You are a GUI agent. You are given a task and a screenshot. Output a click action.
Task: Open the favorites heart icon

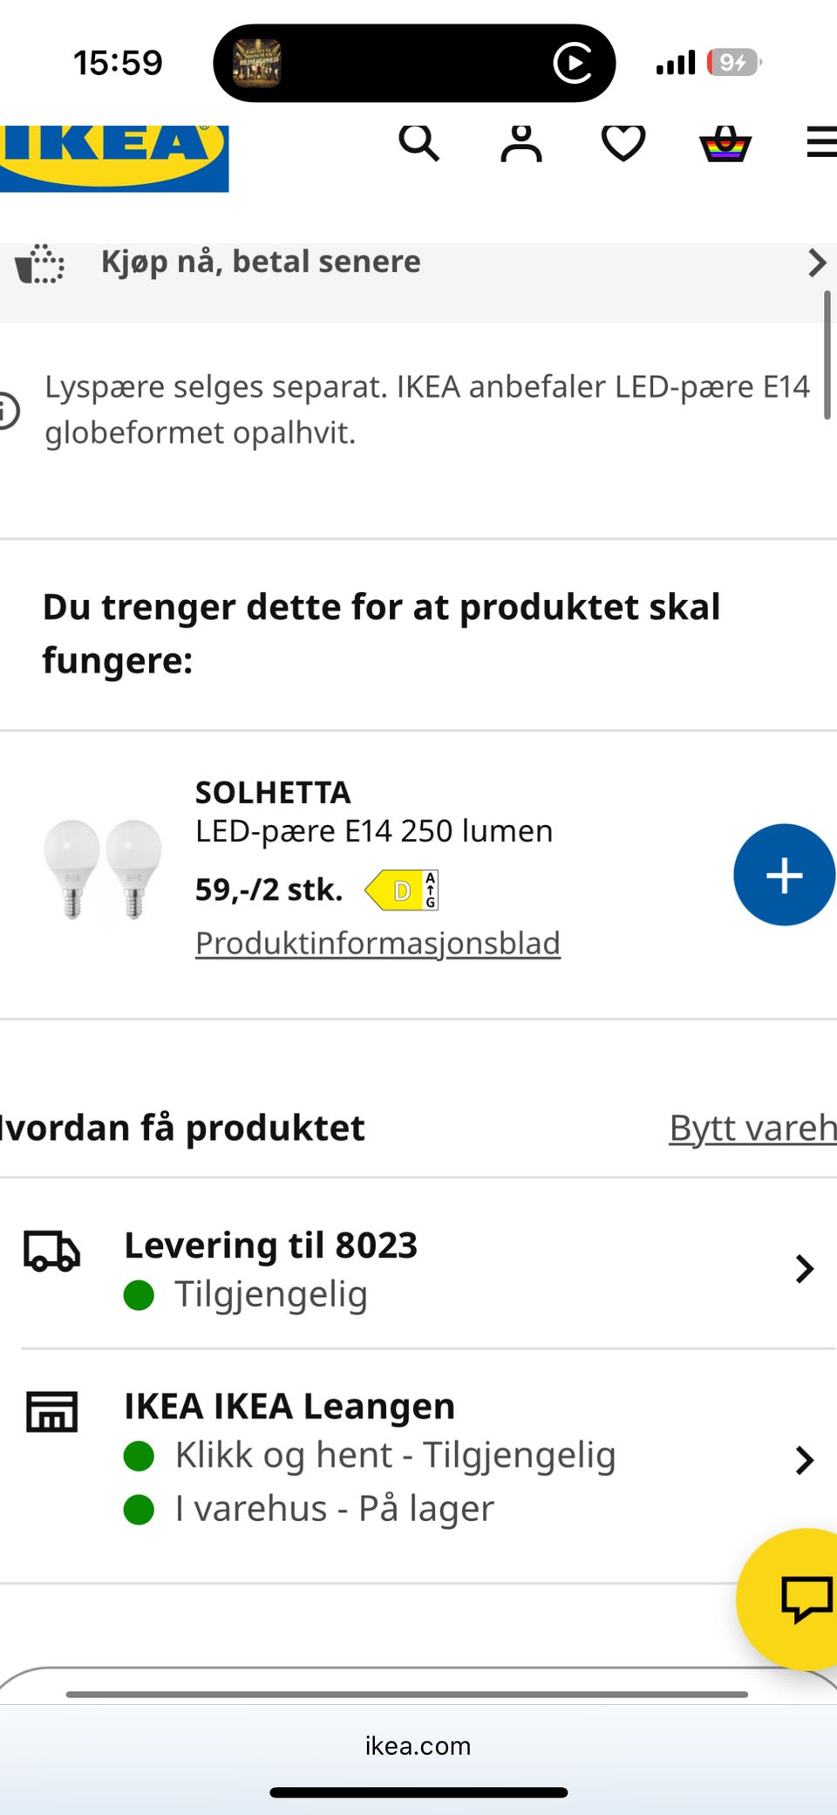pos(623,143)
